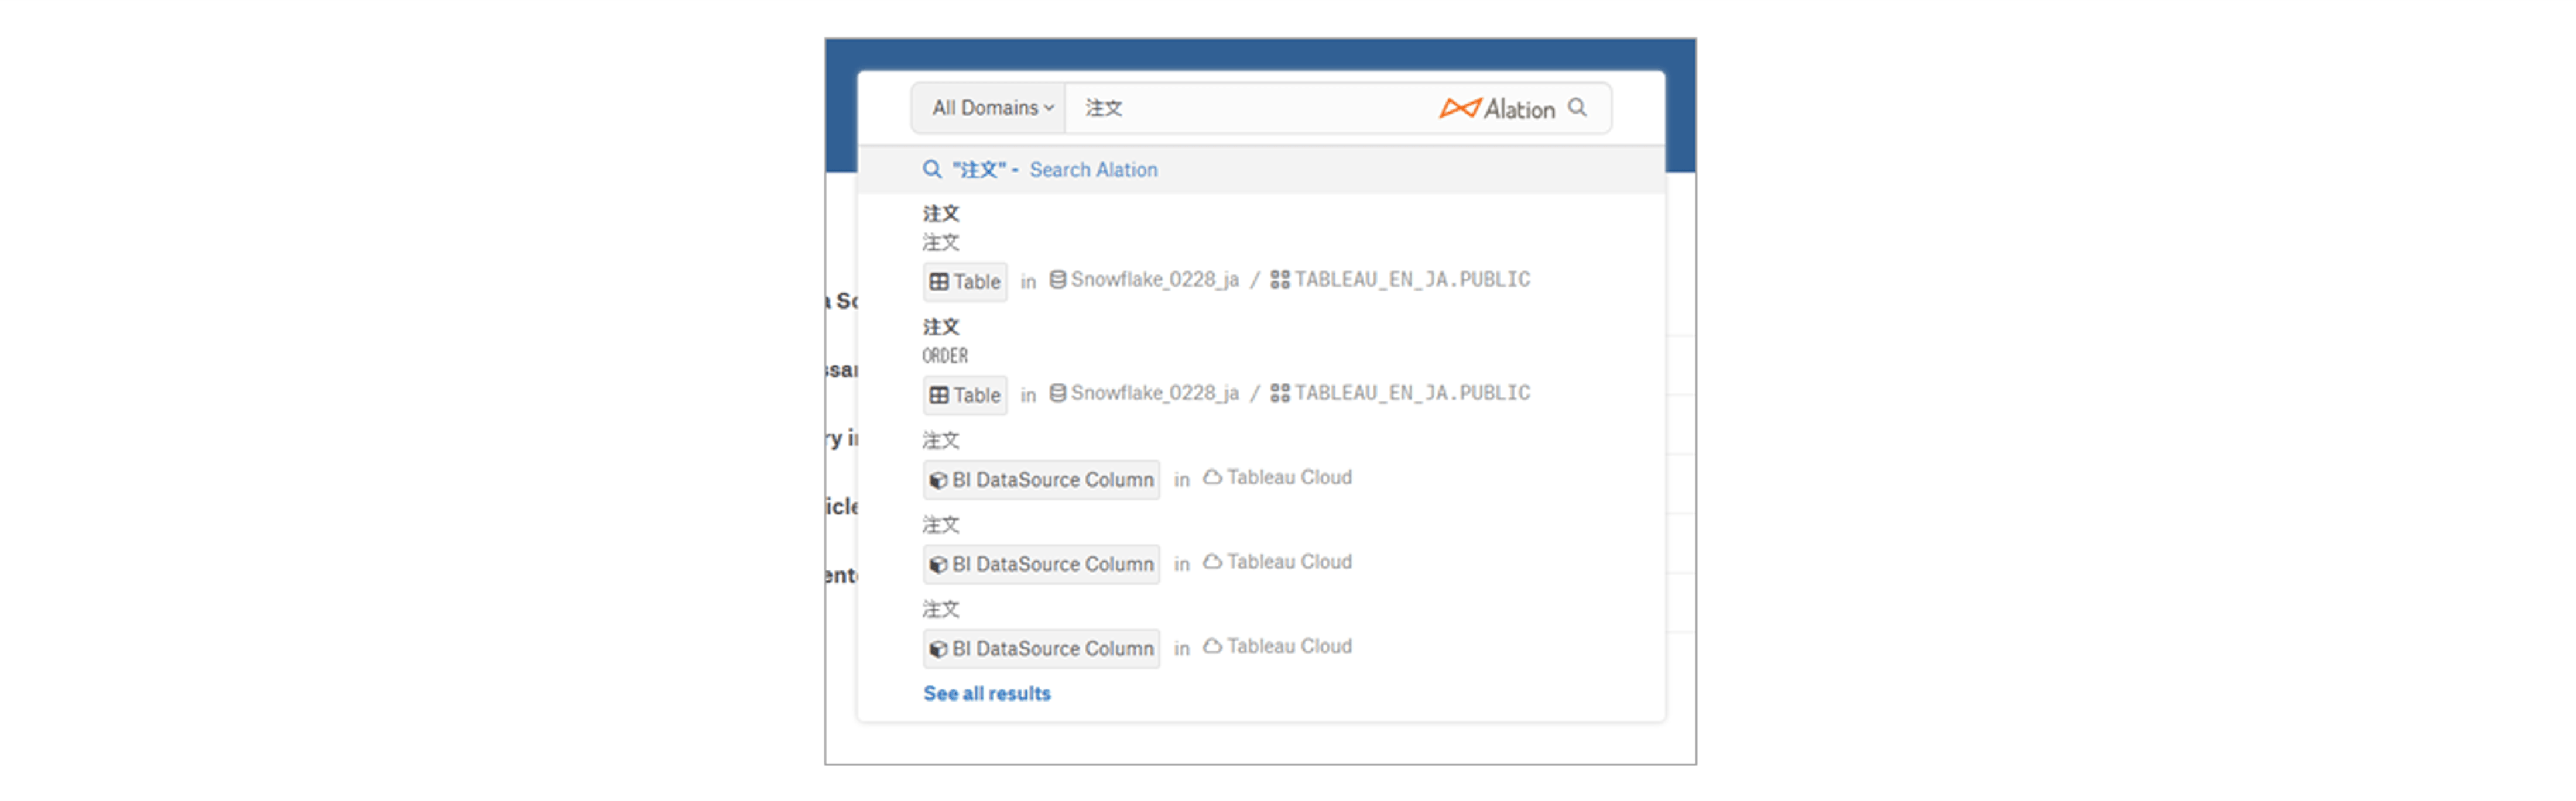2576x801 pixels.
Task: Click table grid icon in first Table badge
Action: 939,282
